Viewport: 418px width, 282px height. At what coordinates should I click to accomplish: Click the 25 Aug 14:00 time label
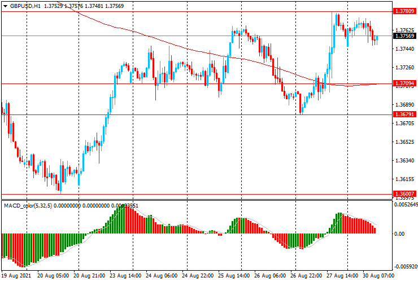234,275
